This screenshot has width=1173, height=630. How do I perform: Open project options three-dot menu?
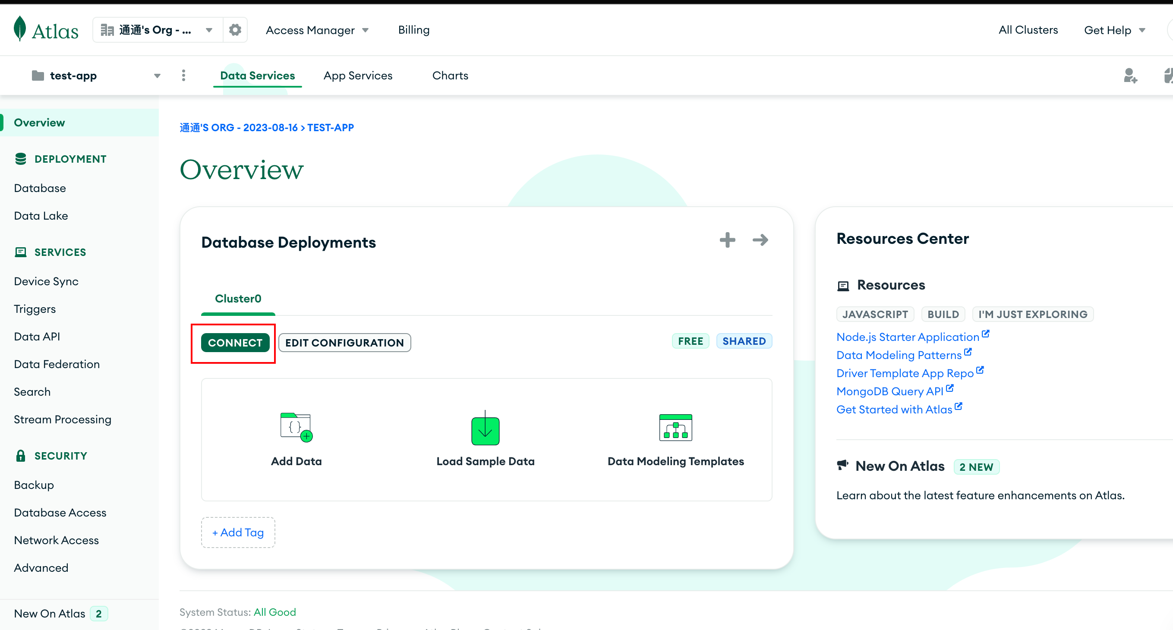[x=183, y=76]
